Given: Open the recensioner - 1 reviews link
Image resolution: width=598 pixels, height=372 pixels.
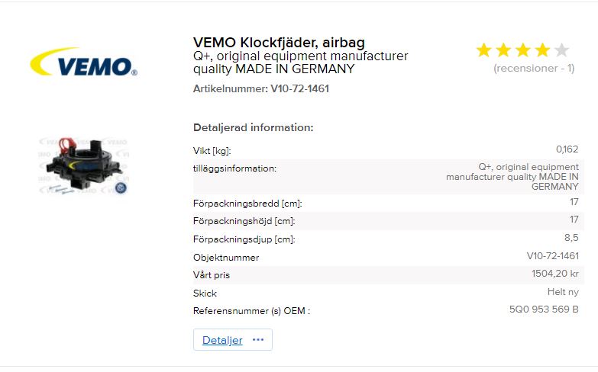Looking at the screenshot, I should pyautogui.click(x=534, y=69).
